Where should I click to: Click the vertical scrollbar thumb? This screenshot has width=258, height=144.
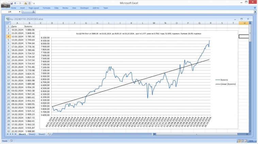click(250, 33)
